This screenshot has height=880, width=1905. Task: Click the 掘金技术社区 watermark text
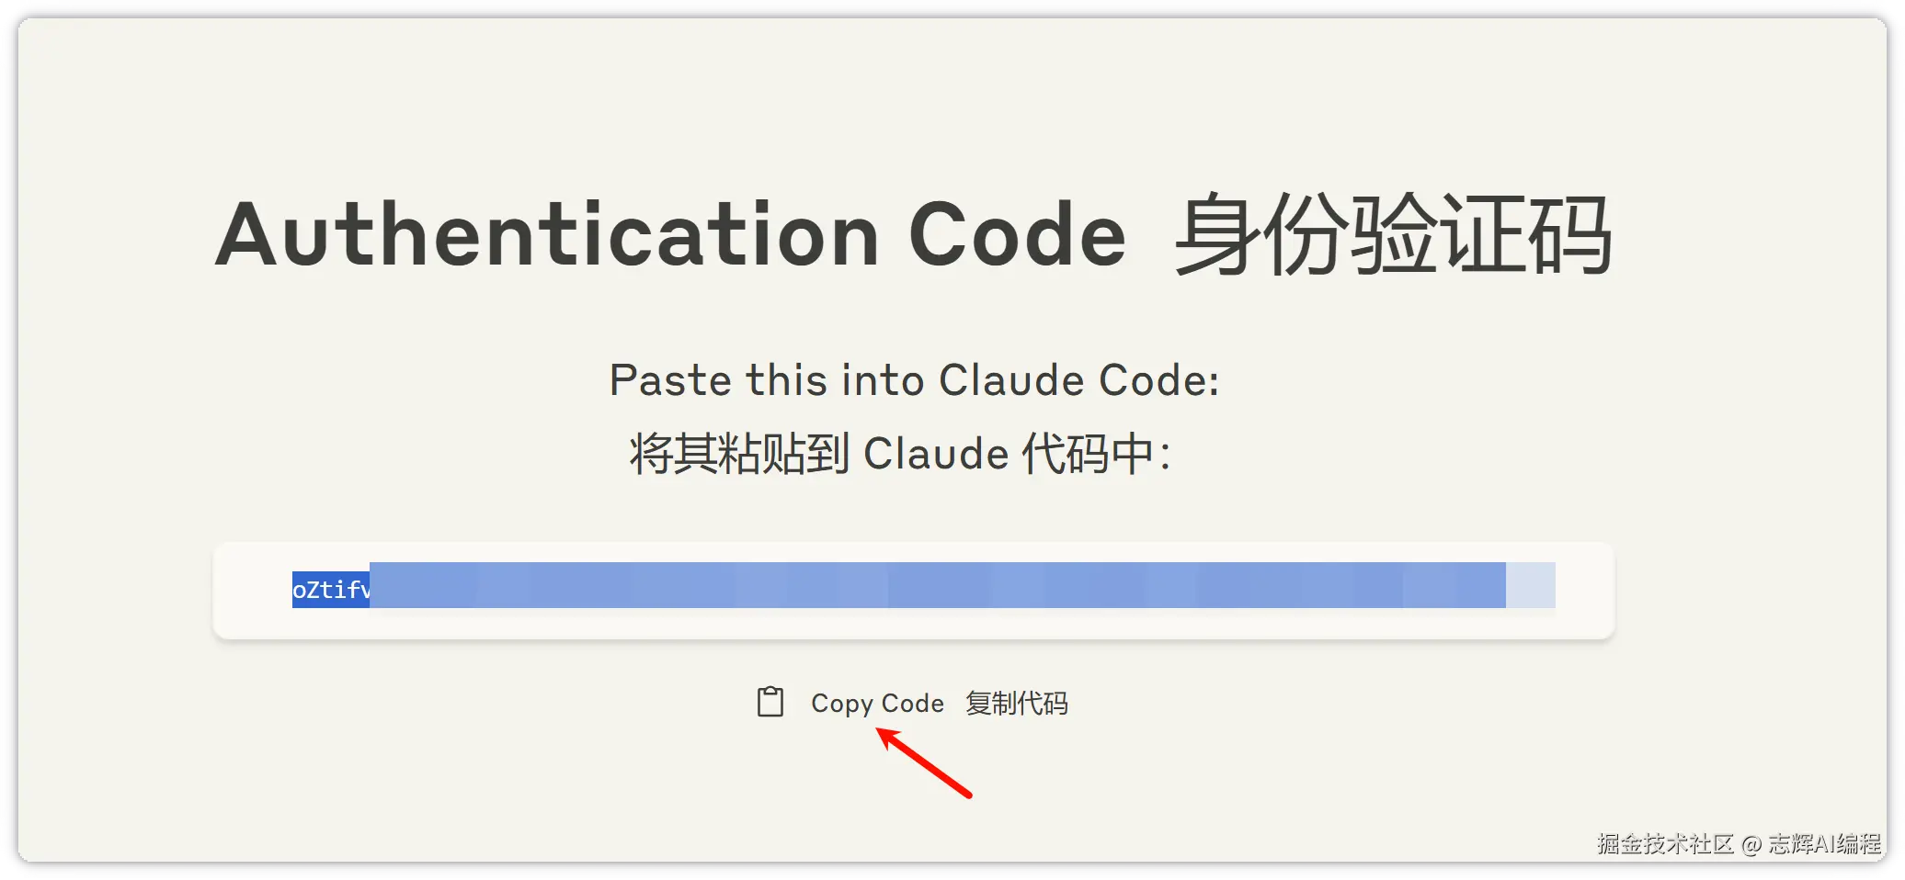[1665, 843]
